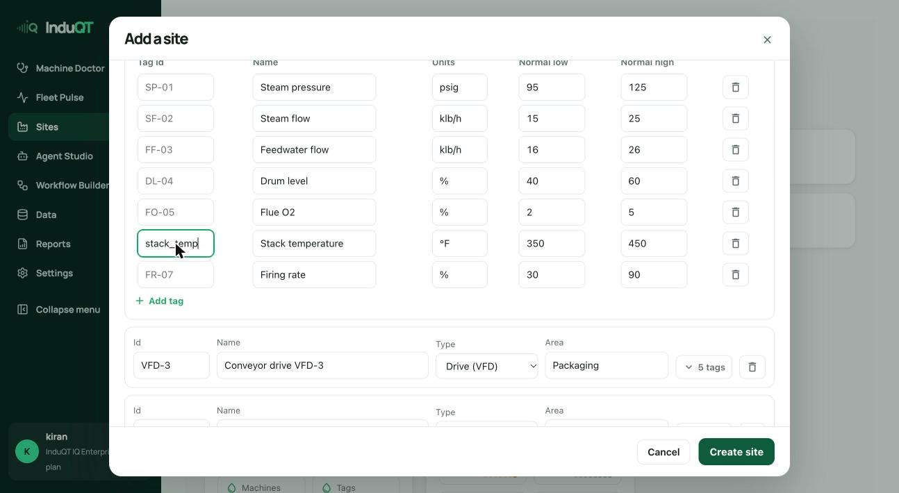Edit Feedwater flow Normal low 16

[552, 150]
